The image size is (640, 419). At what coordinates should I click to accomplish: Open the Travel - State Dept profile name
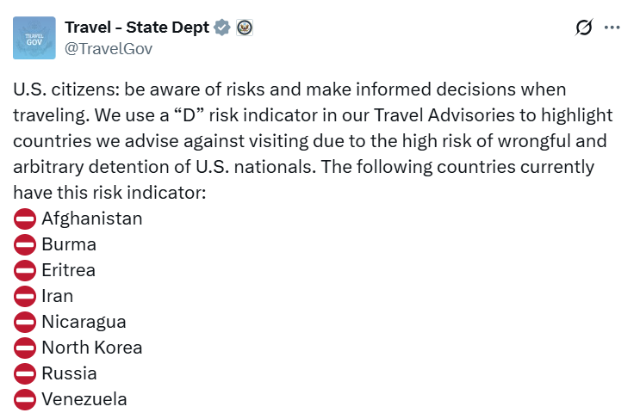click(137, 28)
